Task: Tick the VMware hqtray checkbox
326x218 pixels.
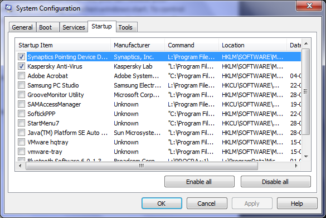Action: [21, 142]
